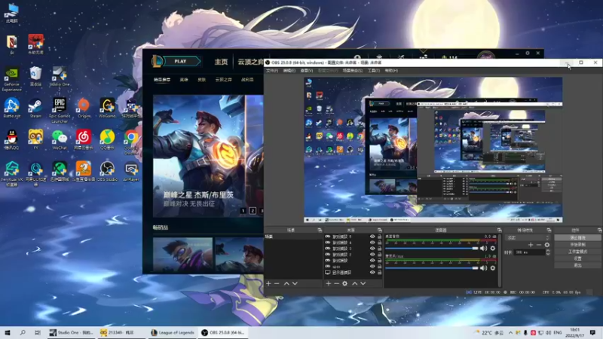Mute desktop audio speaker icon

(483, 249)
